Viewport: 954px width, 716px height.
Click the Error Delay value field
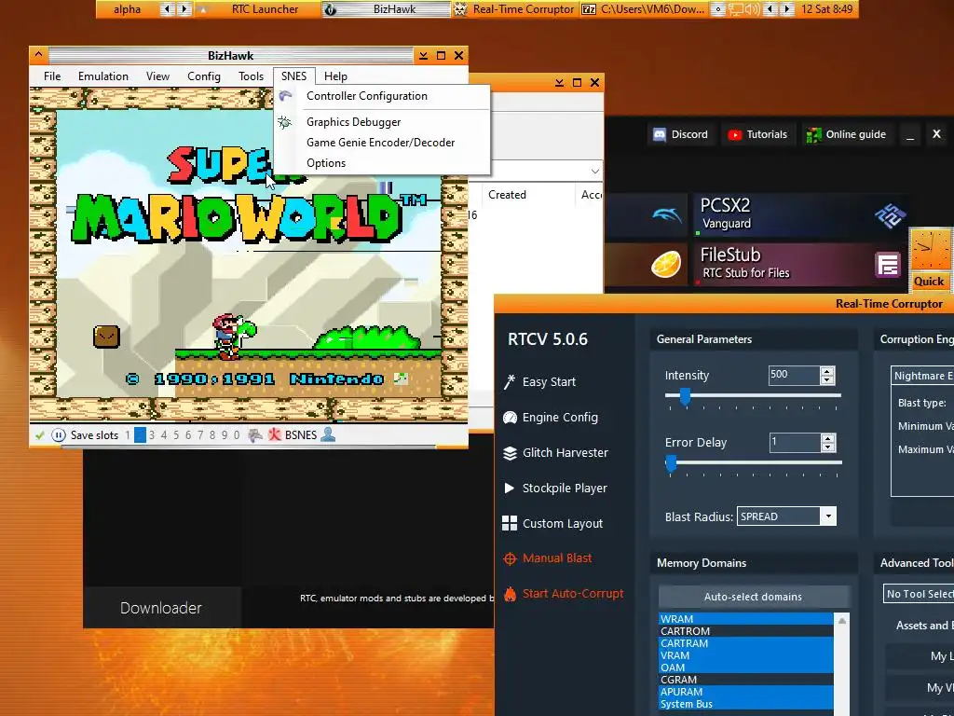tap(794, 443)
